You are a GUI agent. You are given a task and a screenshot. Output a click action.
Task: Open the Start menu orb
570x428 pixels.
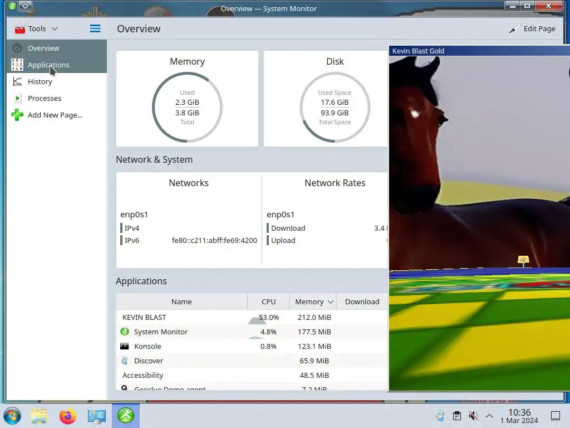[12, 416]
